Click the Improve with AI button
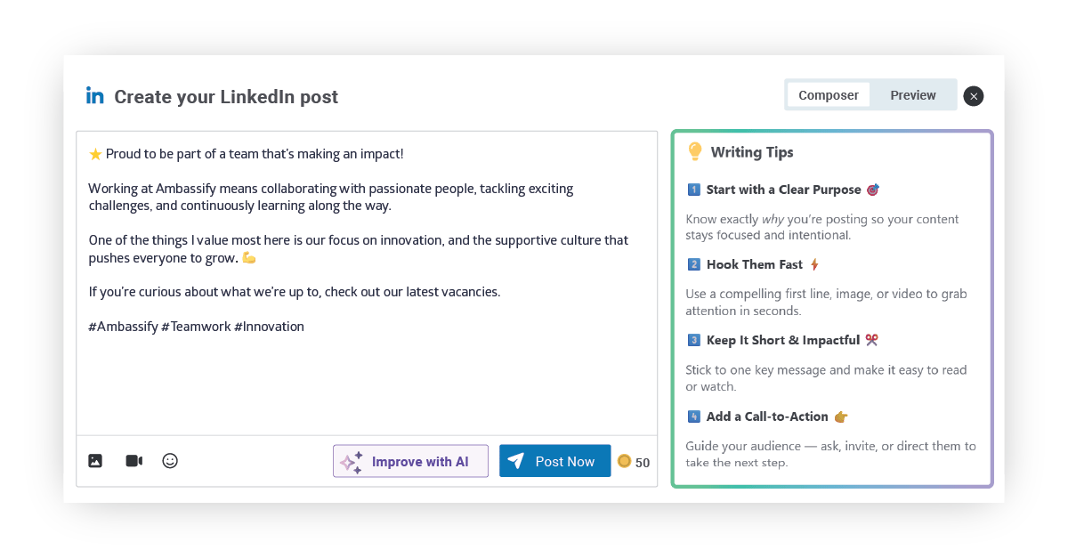Viewport: 1068px width, 558px height. click(x=410, y=461)
